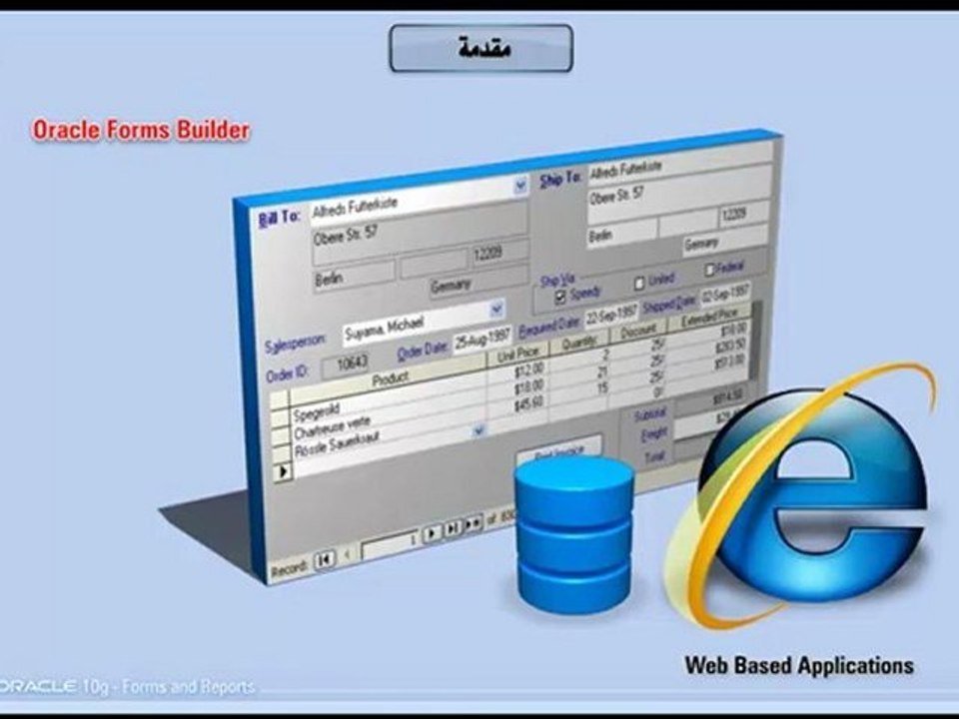
Task: Select row selector beside Rössle Sauerkraut
Action: pyautogui.click(x=281, y=453)
